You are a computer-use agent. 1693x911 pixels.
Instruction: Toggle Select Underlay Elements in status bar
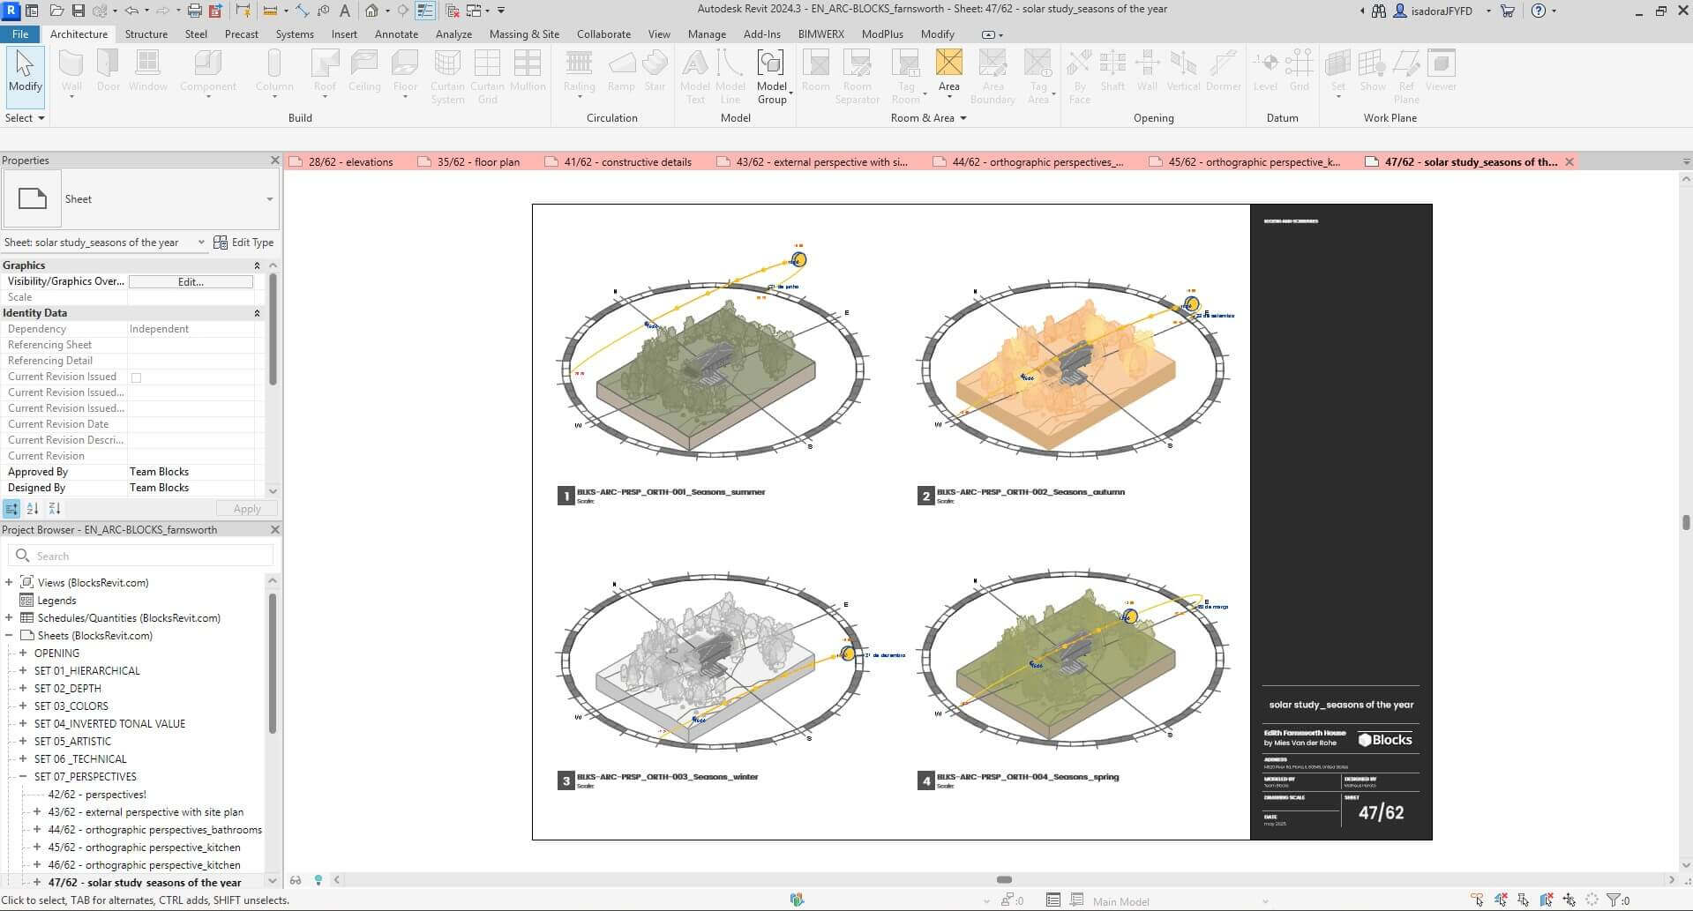1501,900
